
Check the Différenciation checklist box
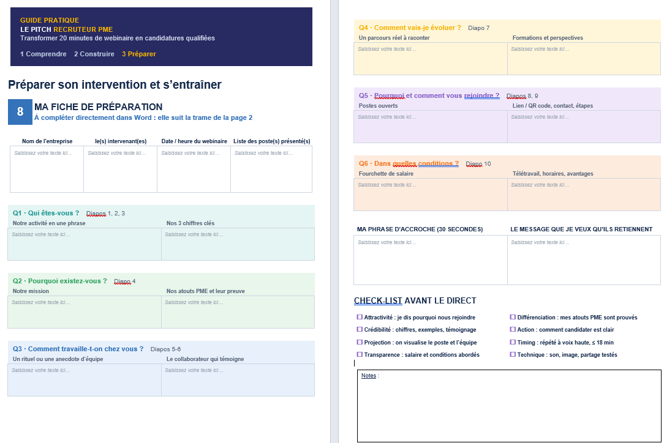(x=513, y=317)
